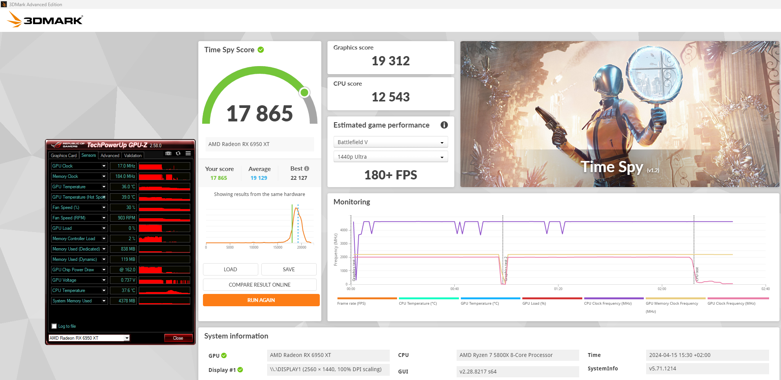Open the CPU Temperature sensor dropdown
Viewport: 781px width, 380px height.
coord(104,290)
